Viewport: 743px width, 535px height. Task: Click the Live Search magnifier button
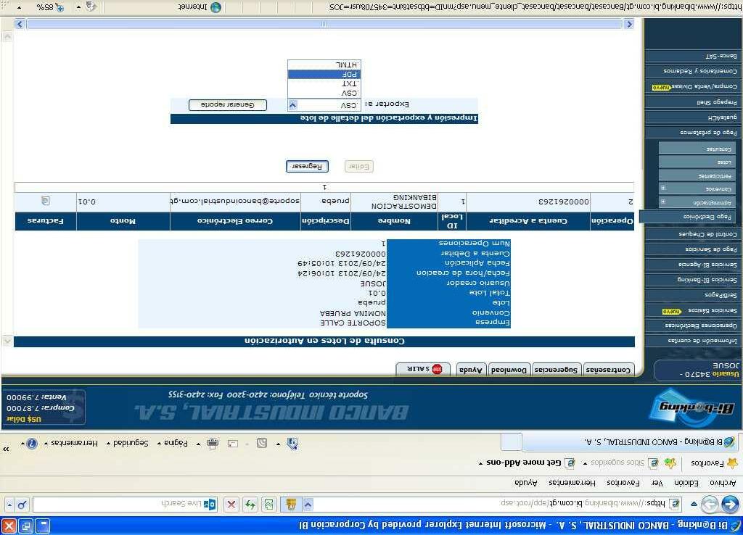[x=22, y=505]
